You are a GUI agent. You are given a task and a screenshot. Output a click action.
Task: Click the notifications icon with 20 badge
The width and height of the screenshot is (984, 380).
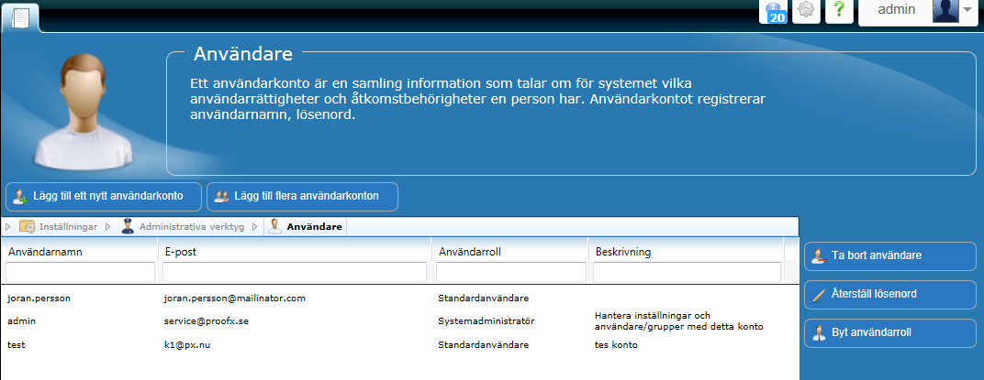tap(773, 12)
